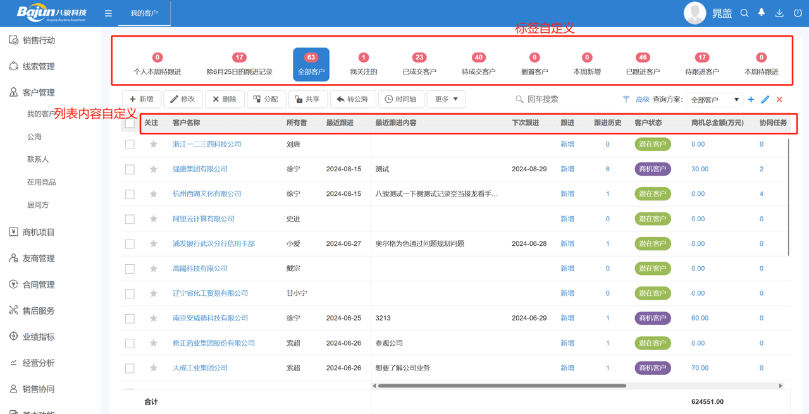
Task: Open the notification bell icon
Action: click(761, 13)
